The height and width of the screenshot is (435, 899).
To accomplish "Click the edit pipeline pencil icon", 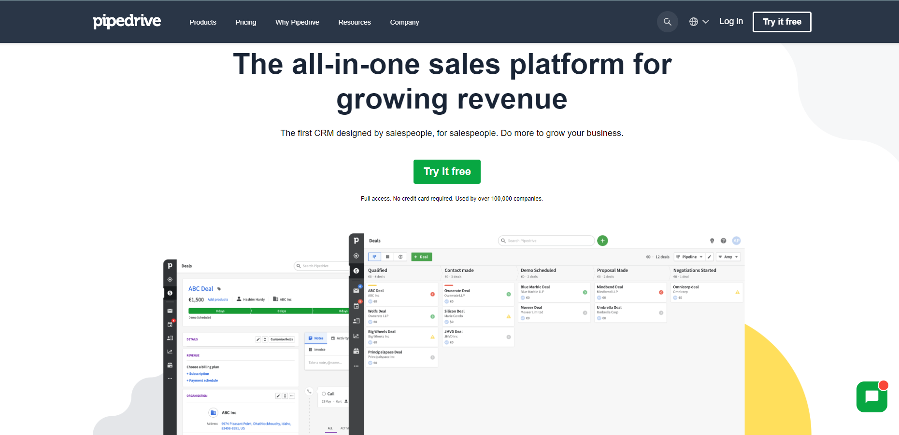I will (x=710, y=257).
